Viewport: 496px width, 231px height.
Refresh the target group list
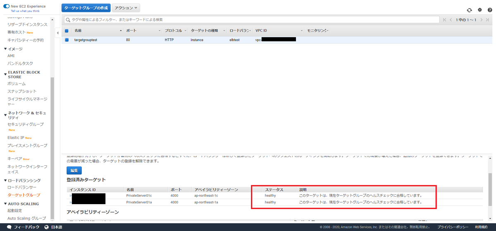(469, 10)
